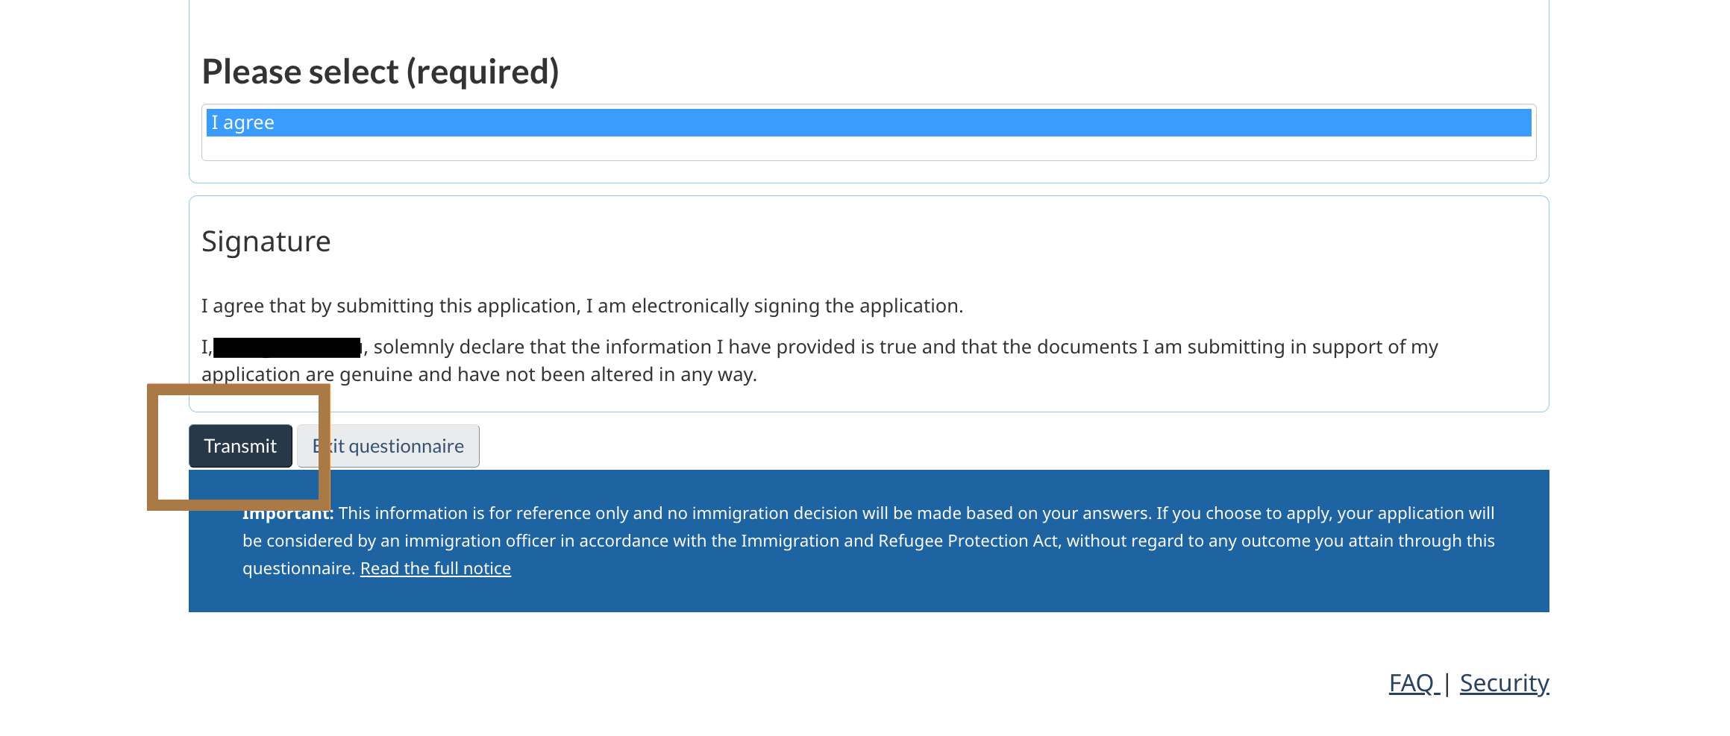Screen dimensions: 1730x736
Task: Click the Transmit button
Action: click(240, 446)
